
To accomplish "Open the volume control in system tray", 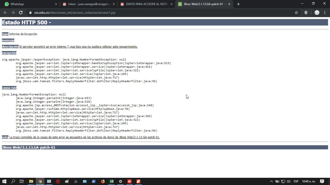I will [x=288, y=181].
